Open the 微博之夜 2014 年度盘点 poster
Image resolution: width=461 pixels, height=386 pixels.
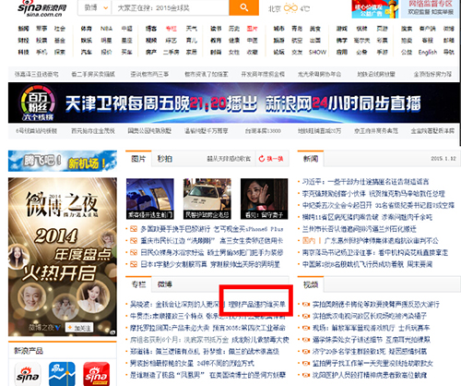pyautogui.click(x=63, y=257)
